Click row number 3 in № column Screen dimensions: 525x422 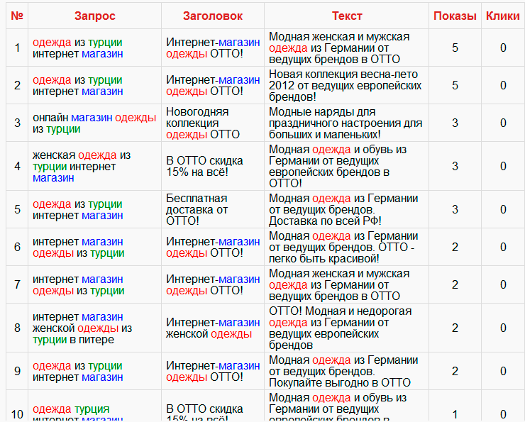point(17,123)
